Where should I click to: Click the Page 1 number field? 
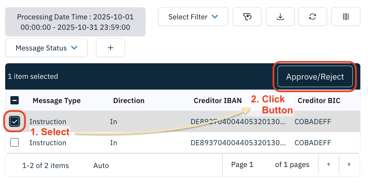pyautogui.click(x=242, y=165)
